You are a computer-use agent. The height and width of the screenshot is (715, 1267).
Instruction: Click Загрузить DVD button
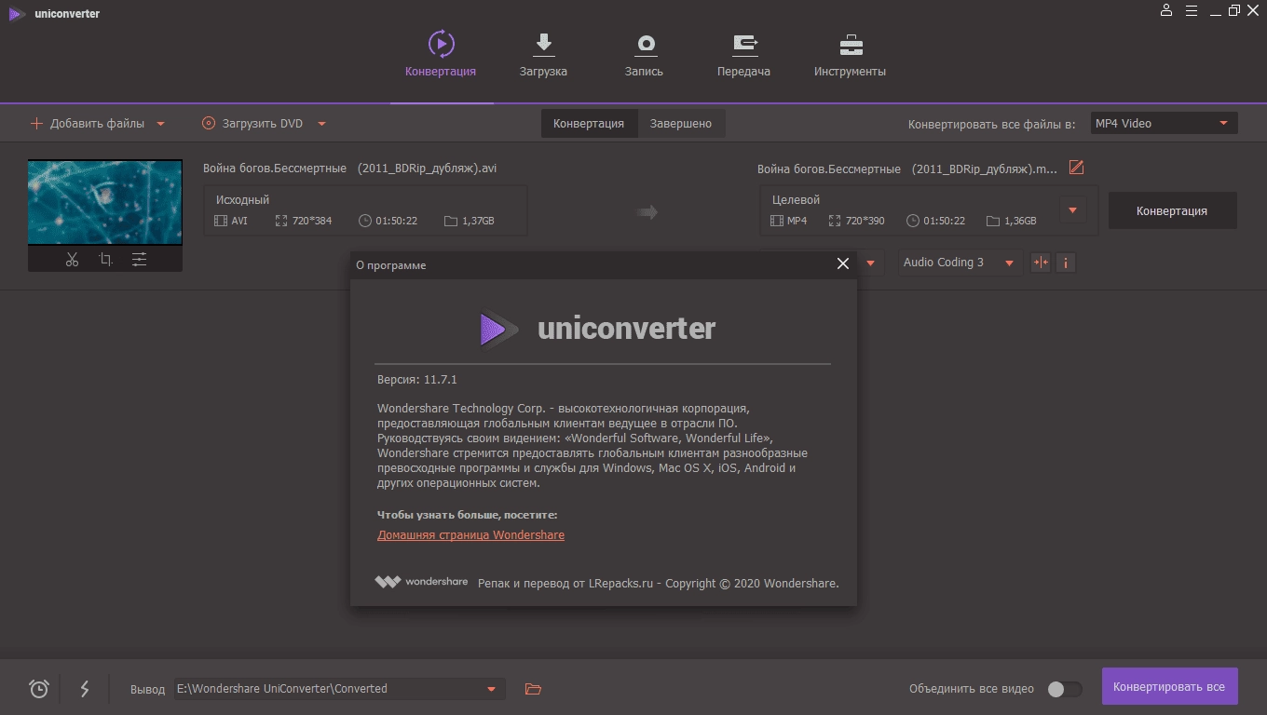point(252,124)
